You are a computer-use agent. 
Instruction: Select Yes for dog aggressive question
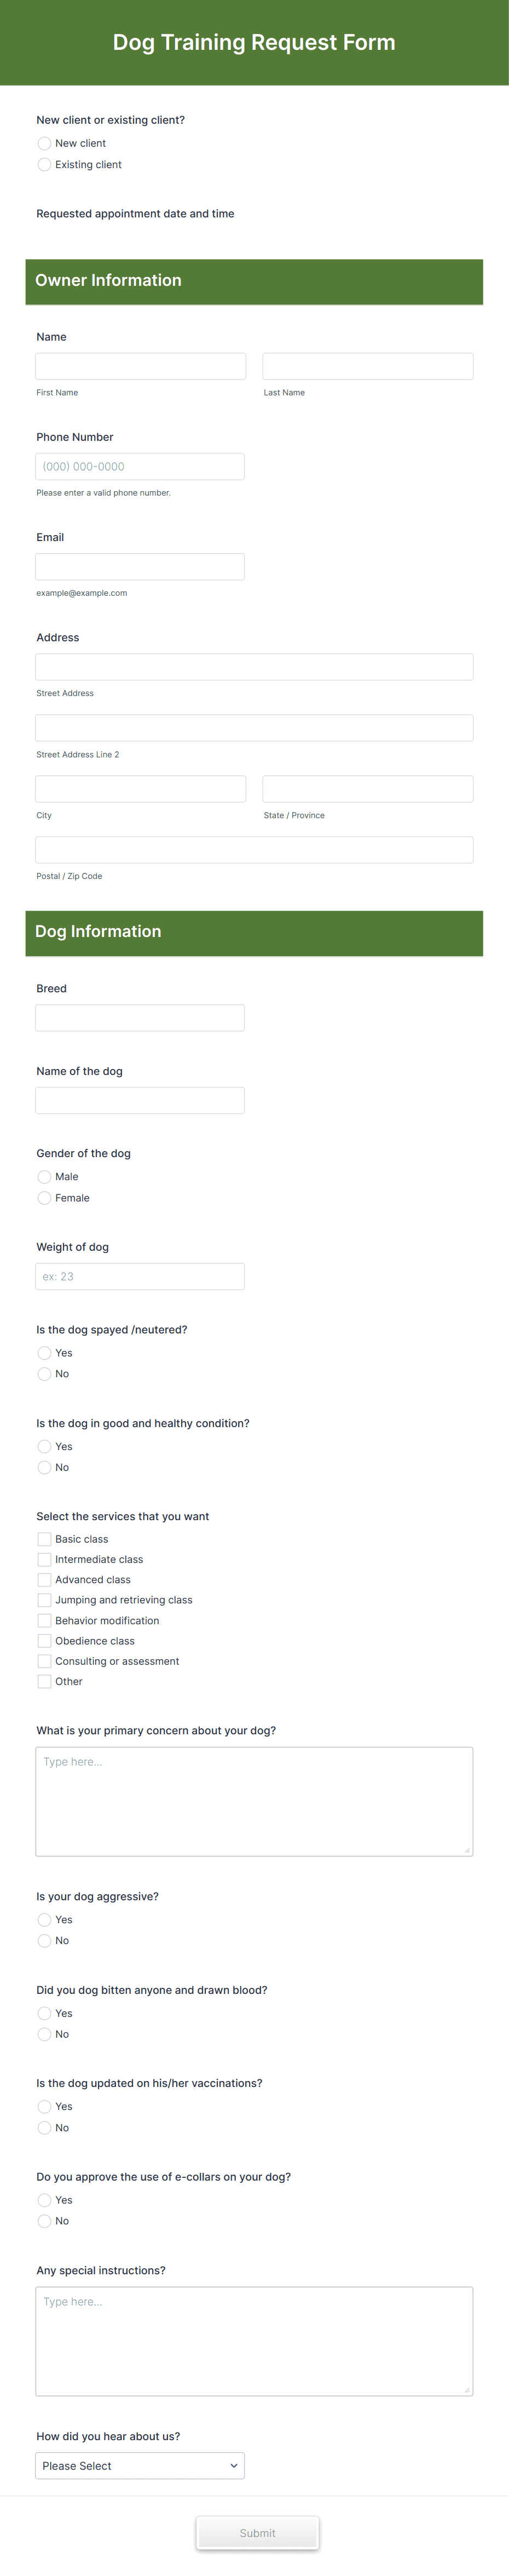pyautogui.click(x=44, y=1919)
